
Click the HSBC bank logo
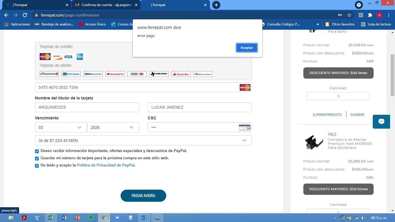click(137, 74)
